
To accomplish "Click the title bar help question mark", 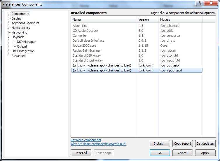I will coord(200,3).
